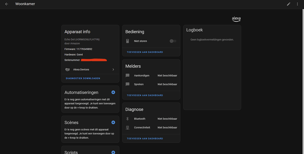Click the Alexa logo at top right
Screen dimensions: 304x154
click(x=236, y=19)
